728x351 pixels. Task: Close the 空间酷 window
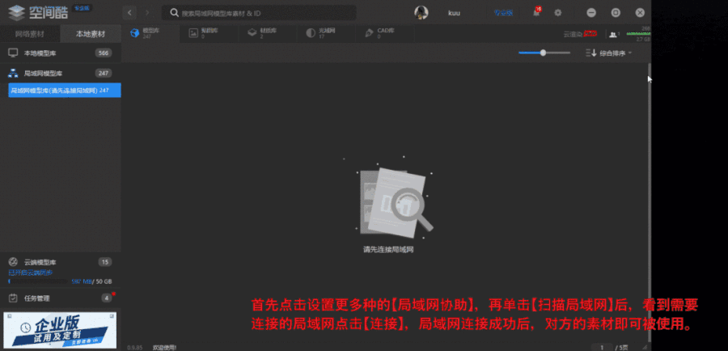click(641, 13)
